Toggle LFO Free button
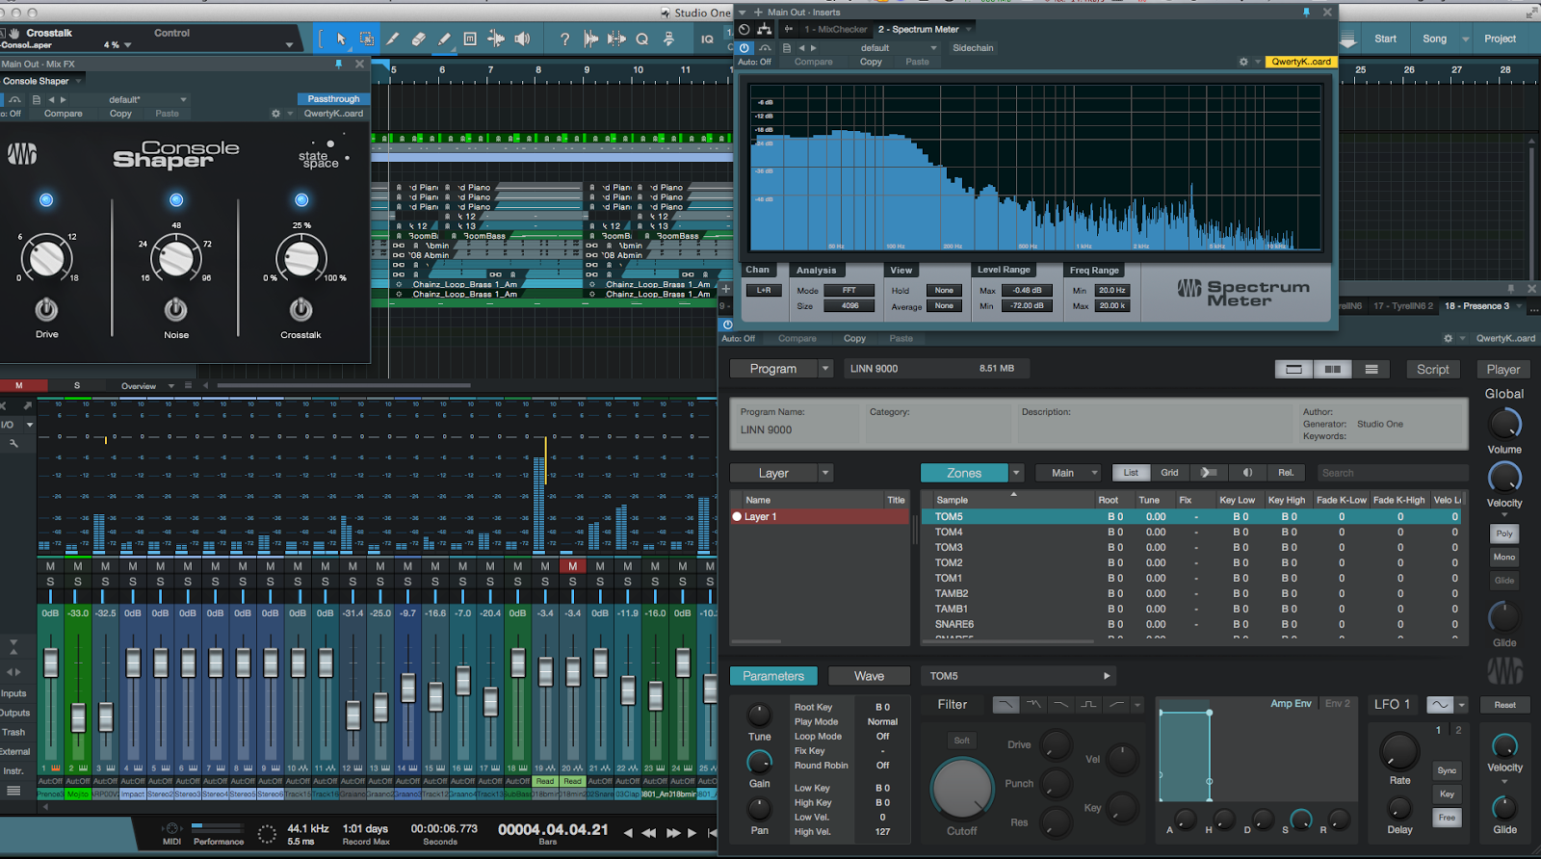 tap(1447, 818)
